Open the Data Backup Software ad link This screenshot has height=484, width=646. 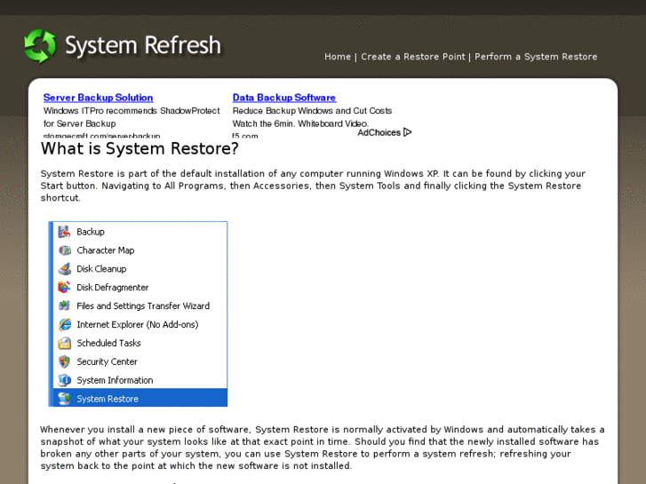click(x=284, y=98)
